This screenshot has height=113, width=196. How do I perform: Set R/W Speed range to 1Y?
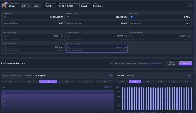coord(86,82)
